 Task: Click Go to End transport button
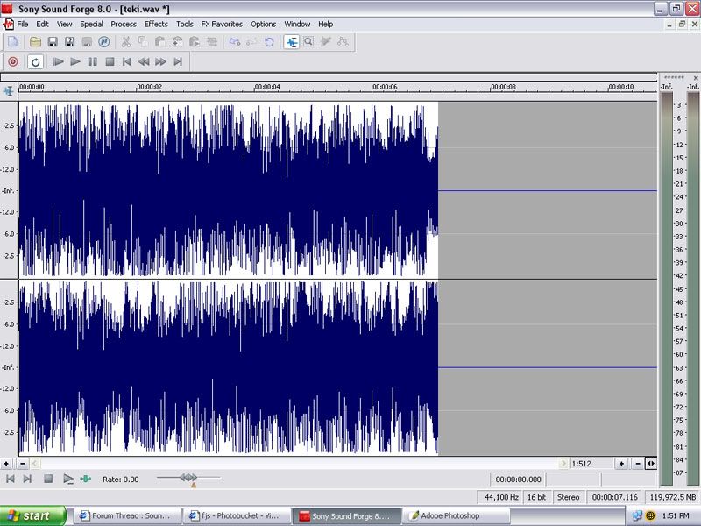(178, 62)
